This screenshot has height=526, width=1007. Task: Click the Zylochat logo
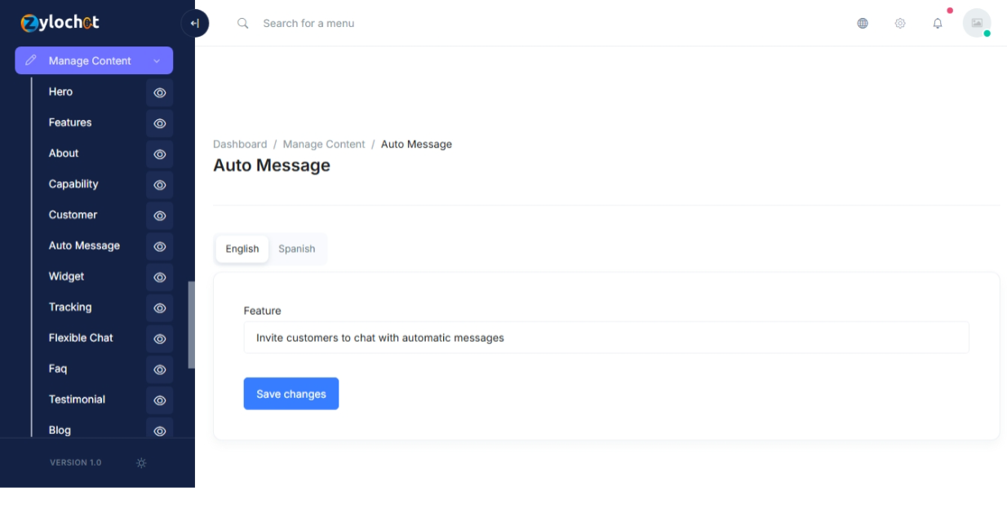pos(60,23)
